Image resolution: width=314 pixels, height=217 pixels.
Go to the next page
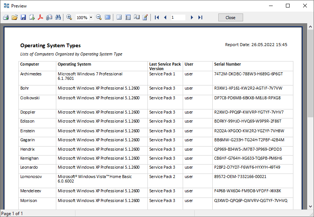192,17
